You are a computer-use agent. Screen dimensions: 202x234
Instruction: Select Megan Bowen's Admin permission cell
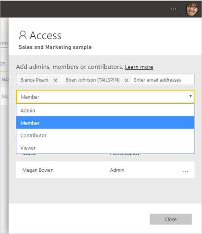(x=117, y=170)
